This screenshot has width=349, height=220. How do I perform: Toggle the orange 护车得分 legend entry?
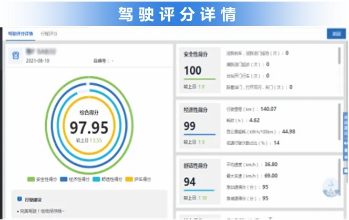(x=138, y=179)
